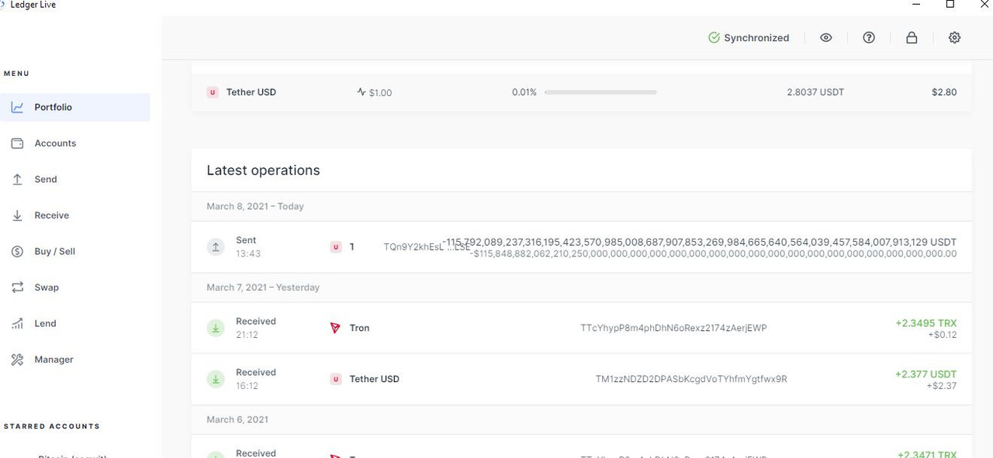
Task: Click Tether USD icon in Received row
Action: [336, 379]
